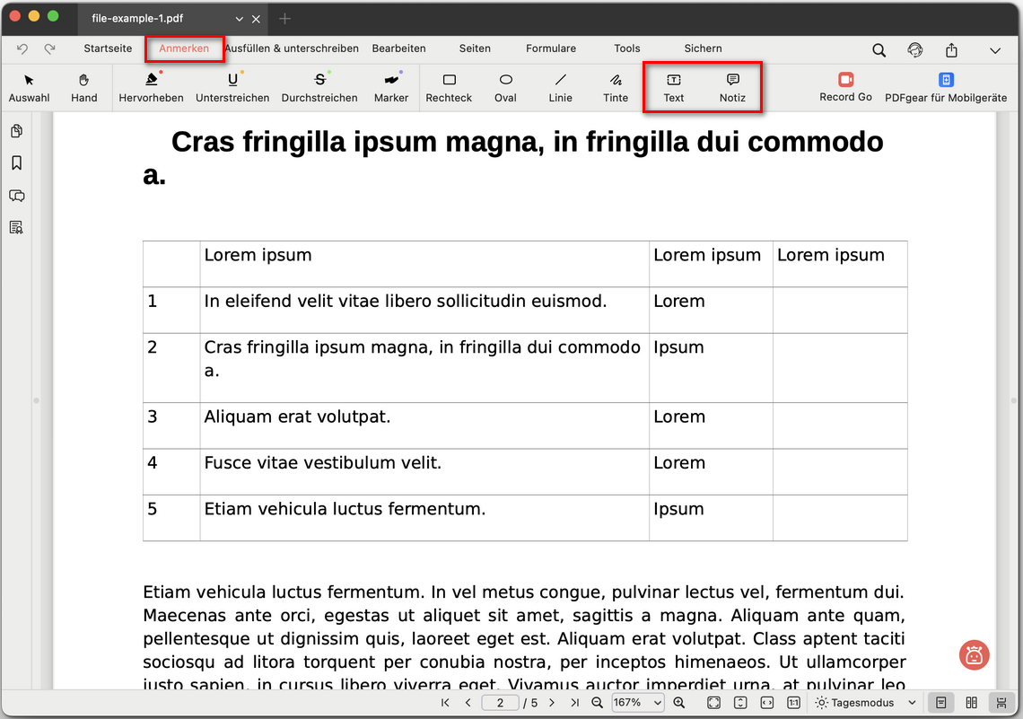The image size is (1023, 719).
Task: Pick the Rechteck shape tool
Action: pos(449,87)
